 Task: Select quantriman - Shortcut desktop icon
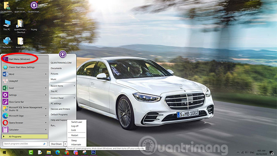click(x=20, y=26)
